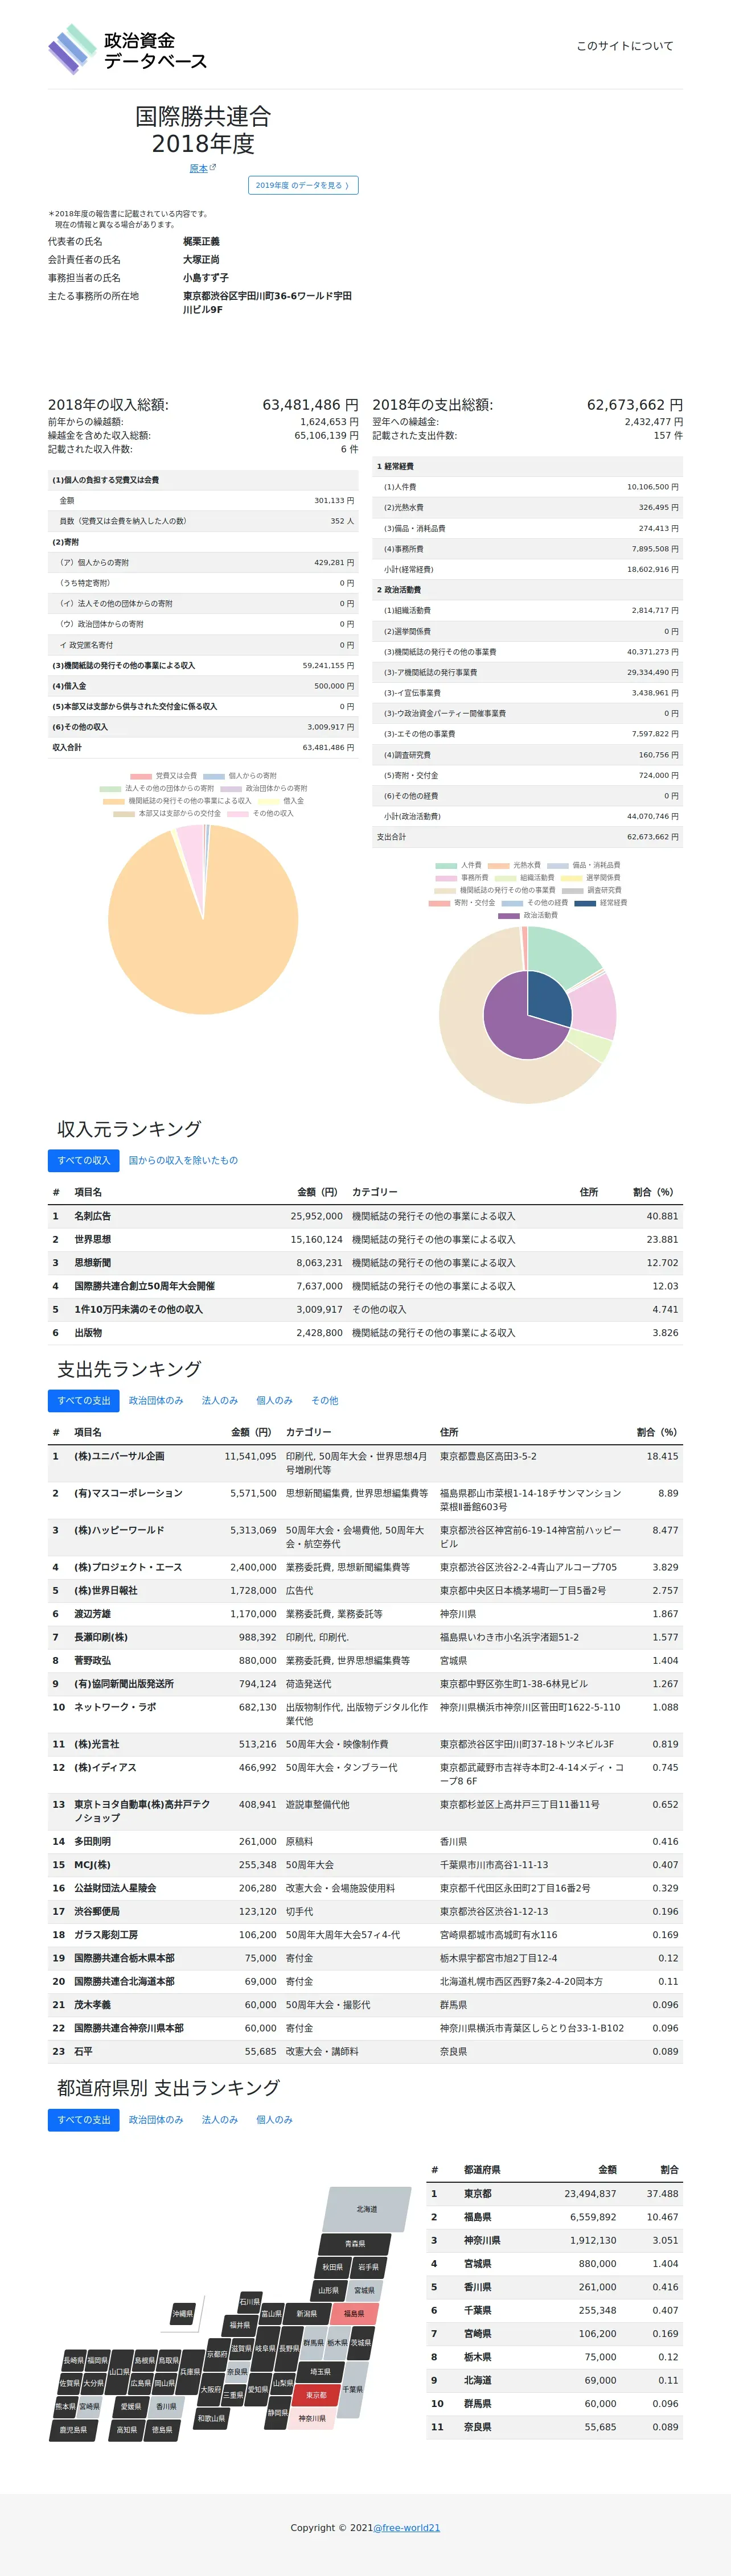Click (株)ハッピーワールド in expense ranking
Screen dimensions: 731x2576
point(119,1530)
